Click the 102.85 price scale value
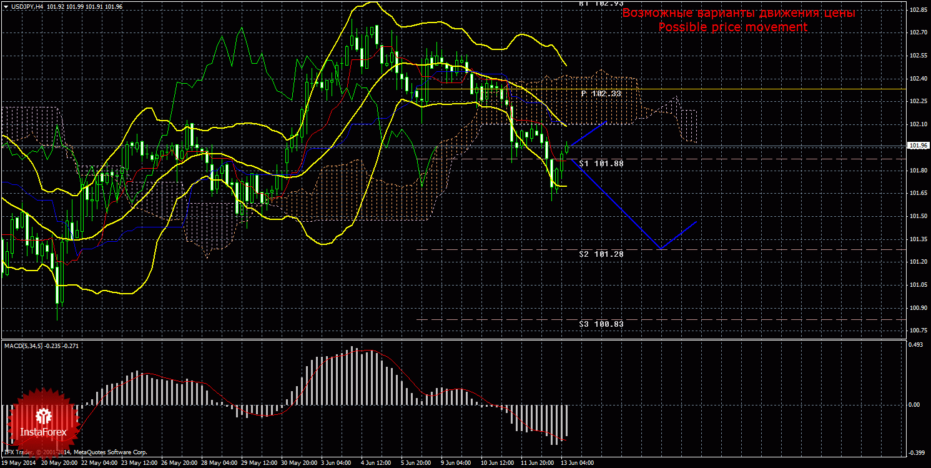 click(918, 10)
